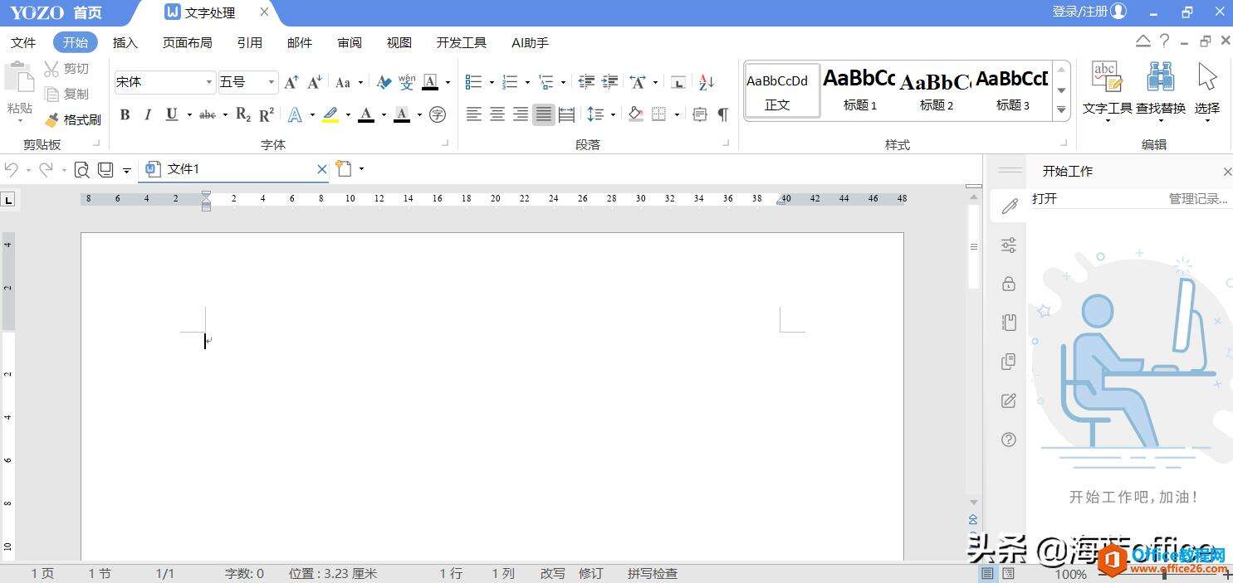The width and height of the screenshot is (1233, 583).
Task: Open the Text Tools (文字工具) button
Action: click(x=1108, y=90)
